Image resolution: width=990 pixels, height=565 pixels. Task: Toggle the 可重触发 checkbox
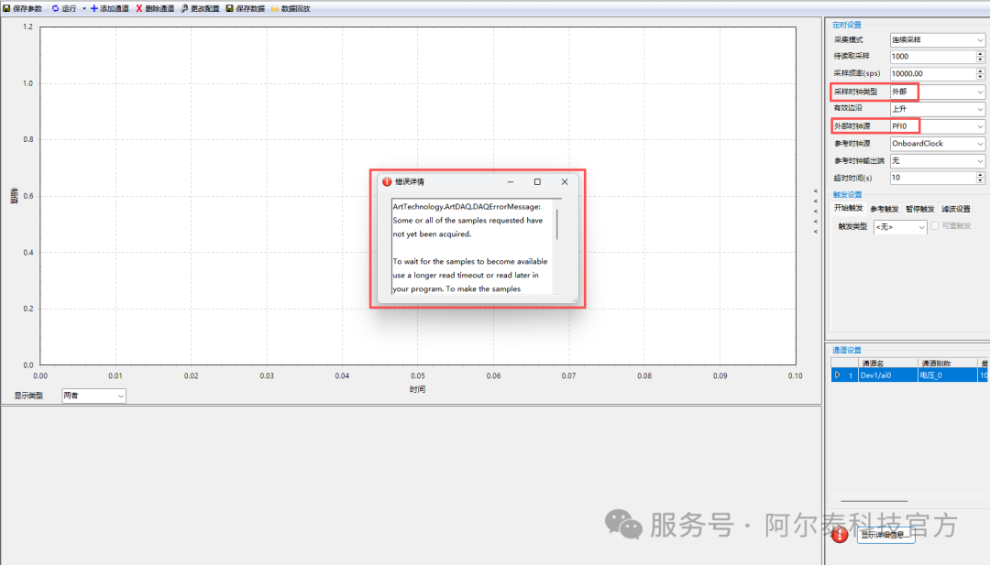click(x=935, y=226)
